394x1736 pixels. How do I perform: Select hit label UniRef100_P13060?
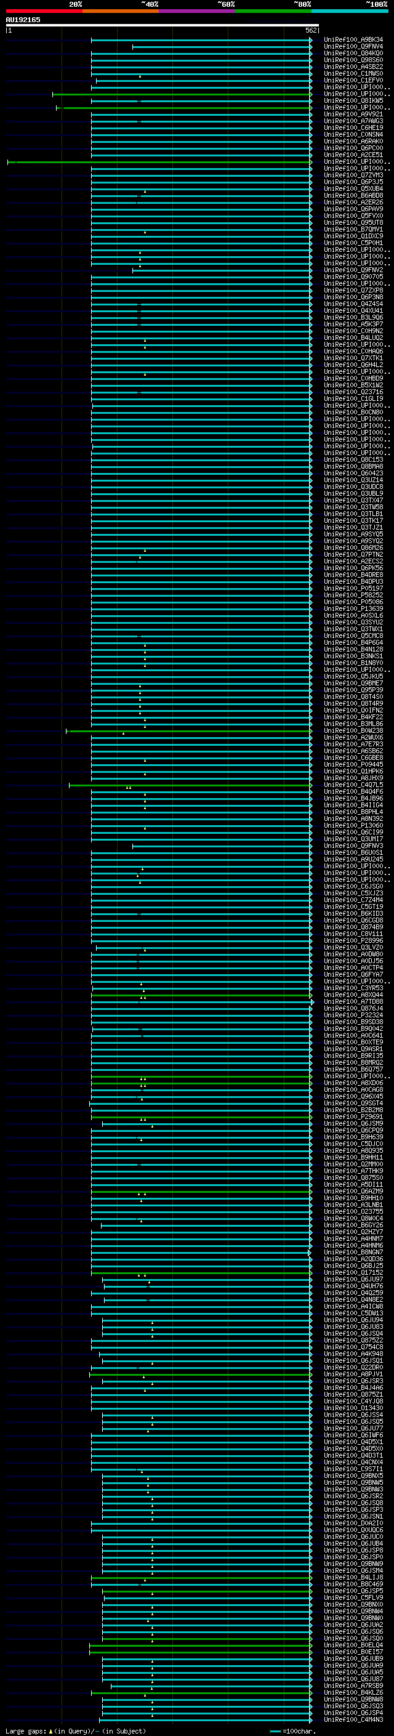[353, 826]
